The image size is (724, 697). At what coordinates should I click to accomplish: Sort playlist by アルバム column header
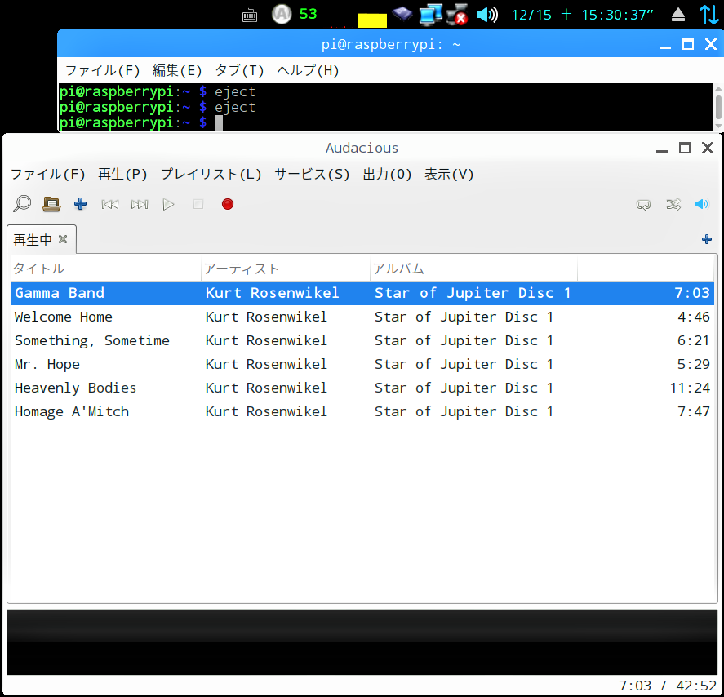473,269
